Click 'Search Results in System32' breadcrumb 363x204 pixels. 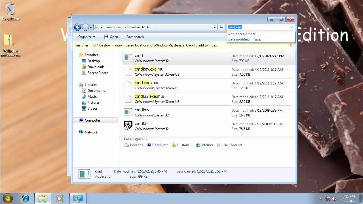coord(124,27)
